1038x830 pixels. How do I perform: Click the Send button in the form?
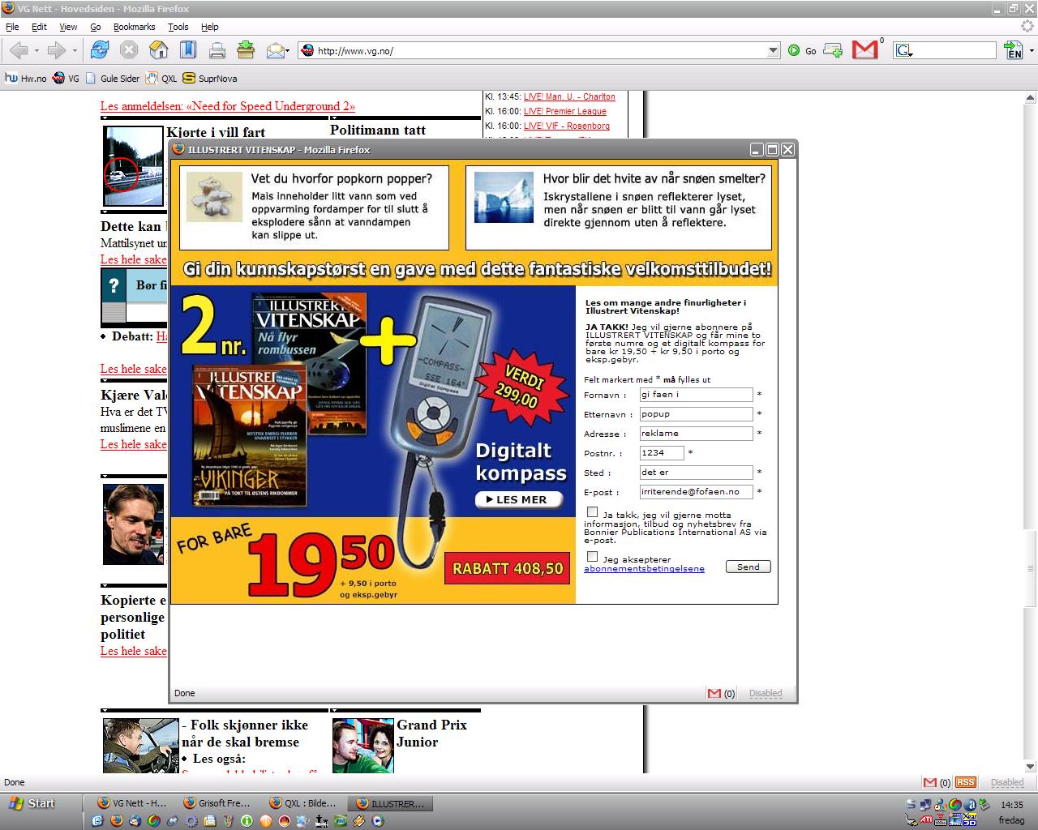click(x=748, y=567)
